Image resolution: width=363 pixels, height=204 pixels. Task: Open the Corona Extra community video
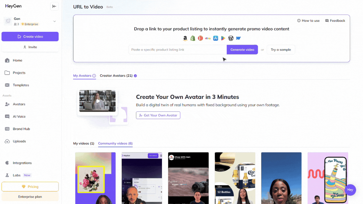pos(235,178)
